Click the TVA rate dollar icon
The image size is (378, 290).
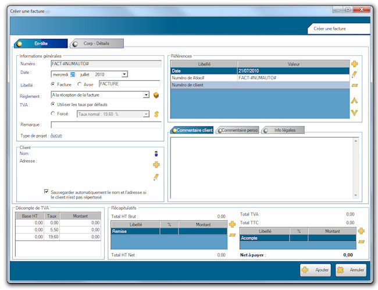[x=156, y=114]
